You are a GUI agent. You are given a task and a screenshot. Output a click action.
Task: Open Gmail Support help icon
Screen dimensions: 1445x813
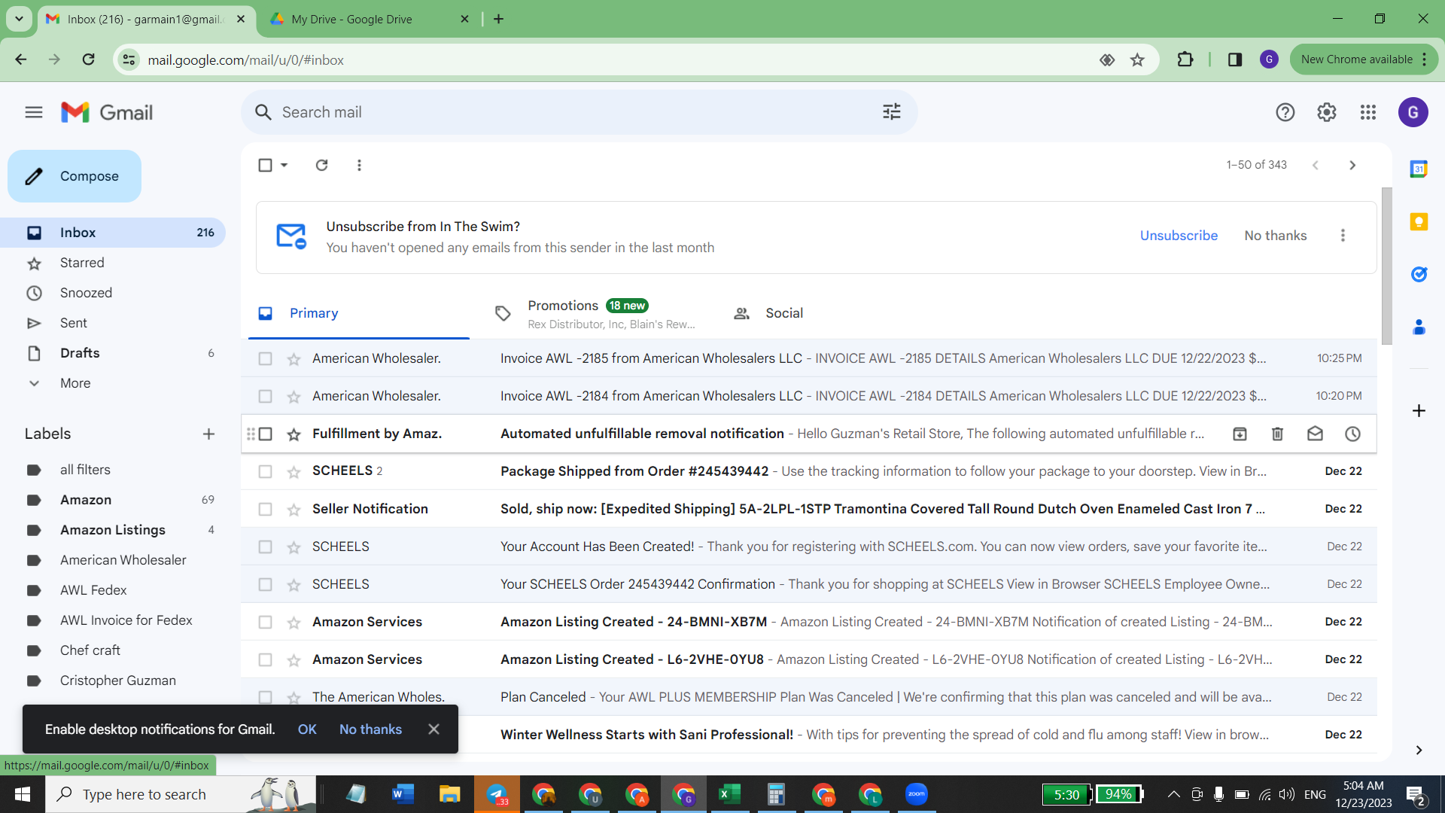pyautogui.click(x=1285, y=113)
